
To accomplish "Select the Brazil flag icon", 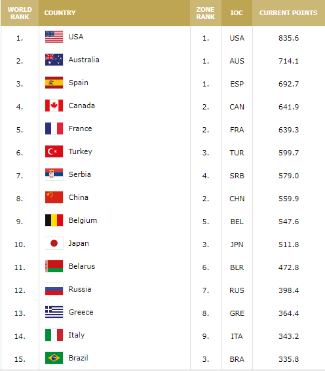I will (54, 358).
